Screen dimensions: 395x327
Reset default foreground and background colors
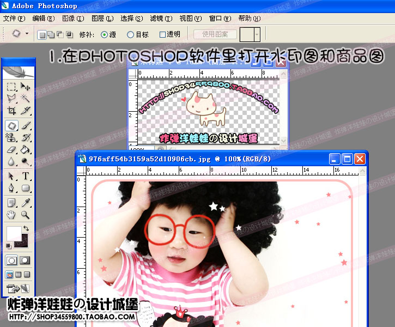9,246
